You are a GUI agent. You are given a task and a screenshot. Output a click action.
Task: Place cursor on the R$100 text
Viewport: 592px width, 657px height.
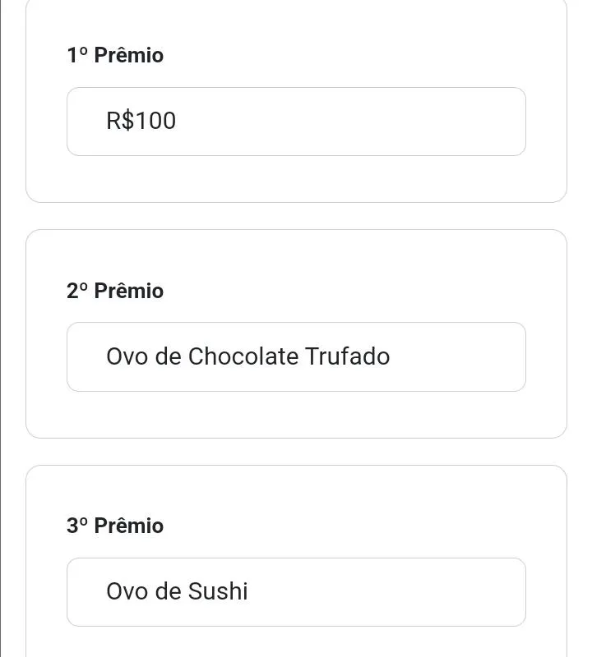point(141,122)
